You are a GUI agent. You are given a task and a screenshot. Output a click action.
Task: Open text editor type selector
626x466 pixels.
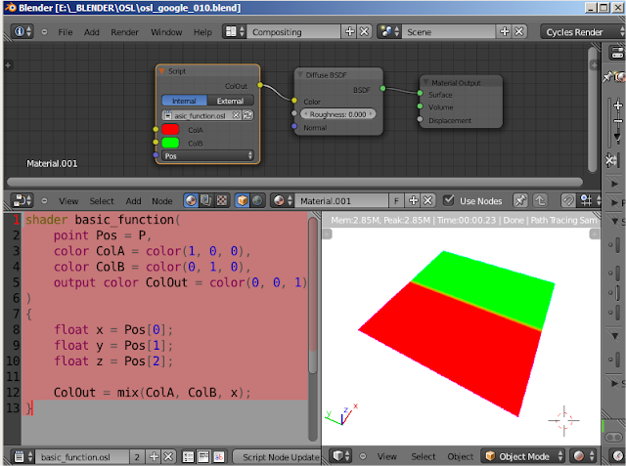pyautogui.click(x=22, y=456)
